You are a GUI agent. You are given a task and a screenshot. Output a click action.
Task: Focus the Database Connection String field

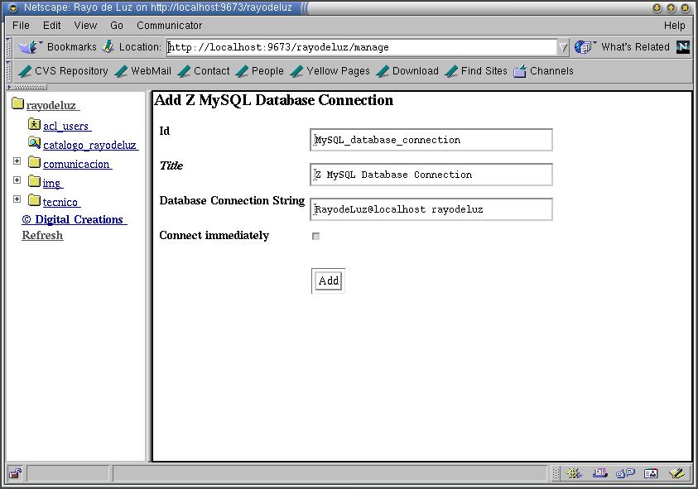coord(431,209)
